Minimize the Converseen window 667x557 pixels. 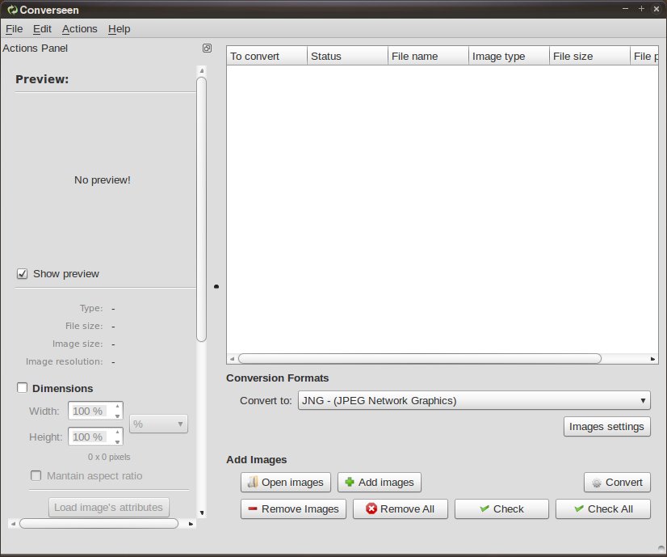(625, 9)
